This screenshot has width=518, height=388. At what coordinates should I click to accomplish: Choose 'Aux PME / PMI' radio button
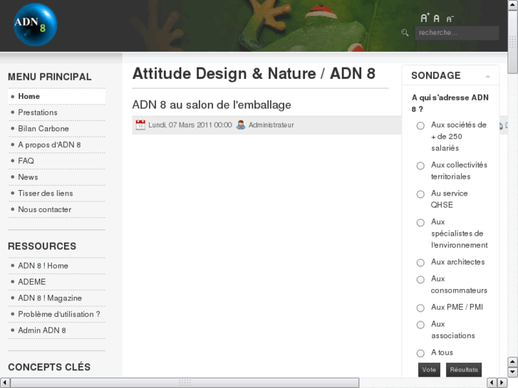[420, 308]
